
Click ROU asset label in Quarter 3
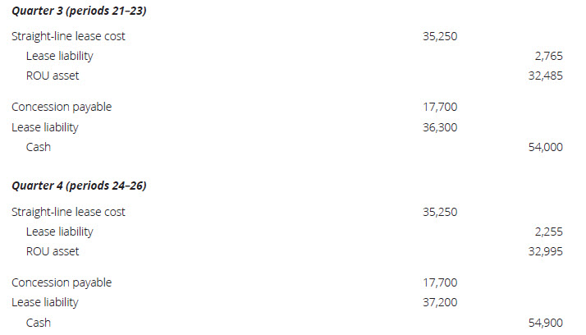click(x=53, y=76)
